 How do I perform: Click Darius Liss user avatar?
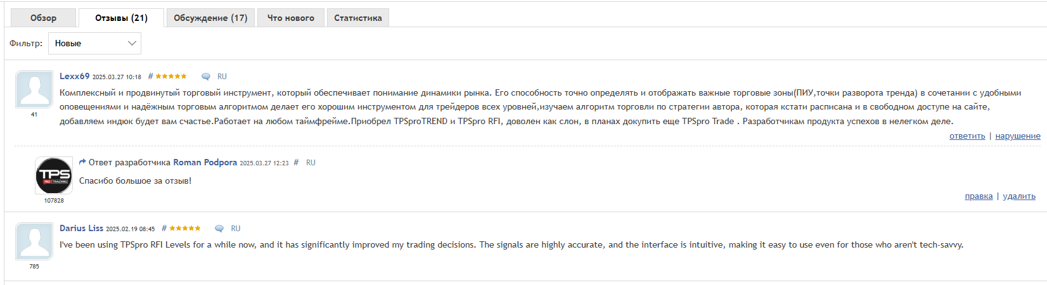click(34, 241)
